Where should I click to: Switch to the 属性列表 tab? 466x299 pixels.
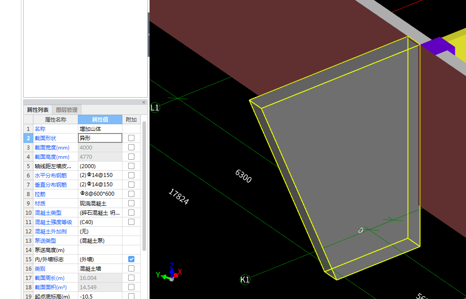pyautogui.click(x=38, y=110)
